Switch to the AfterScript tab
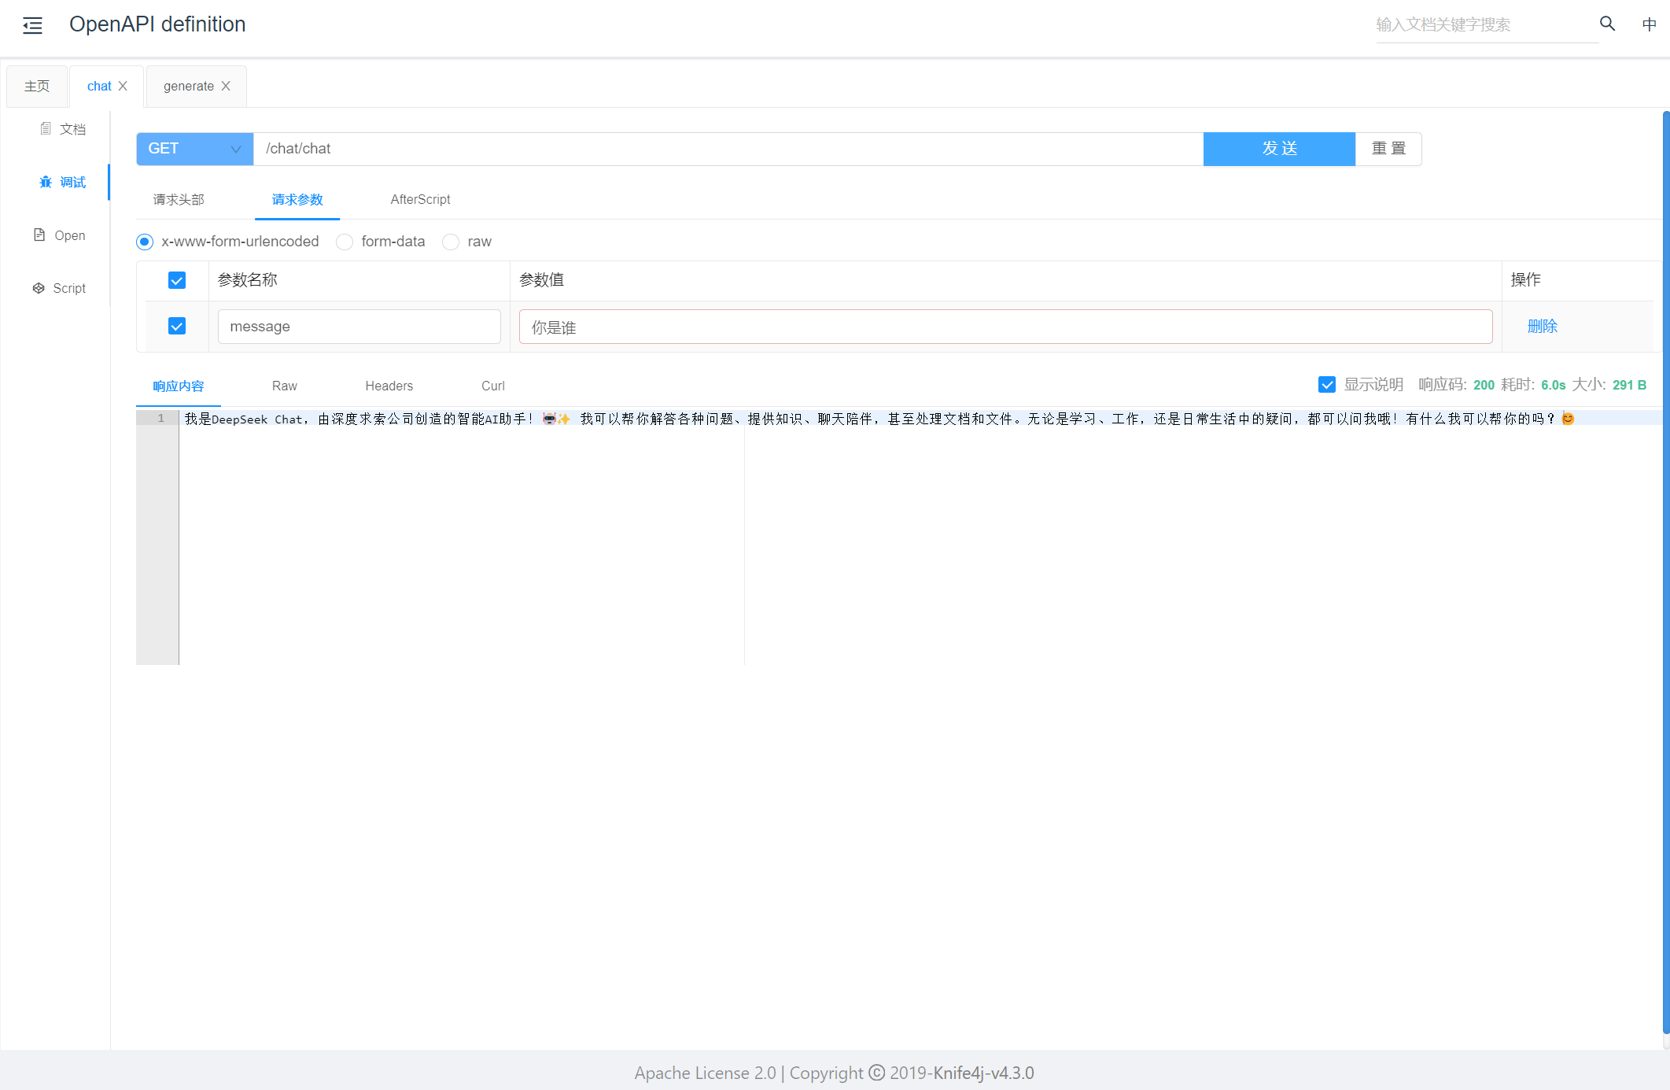Image resolution: width=1670 pixels, height=1090 pixels. (x=420, y=200)
